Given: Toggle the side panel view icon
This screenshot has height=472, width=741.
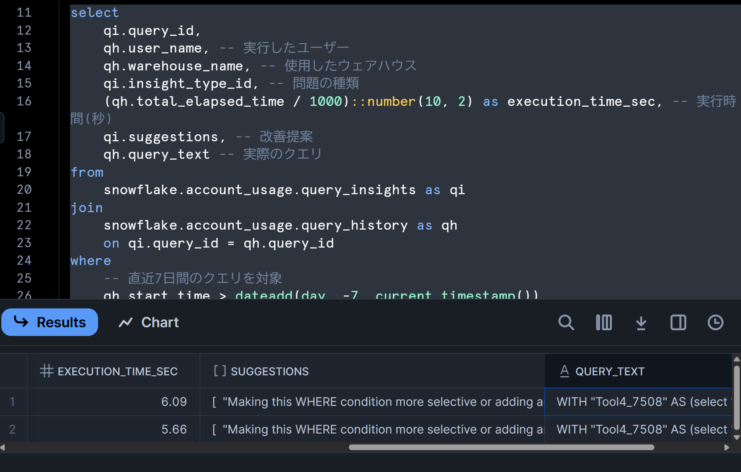Looking at the screenshot, I should point(678,322).
